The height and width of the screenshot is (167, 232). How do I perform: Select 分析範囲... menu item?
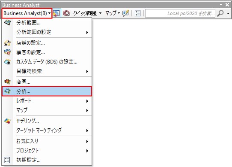[47, 23]
